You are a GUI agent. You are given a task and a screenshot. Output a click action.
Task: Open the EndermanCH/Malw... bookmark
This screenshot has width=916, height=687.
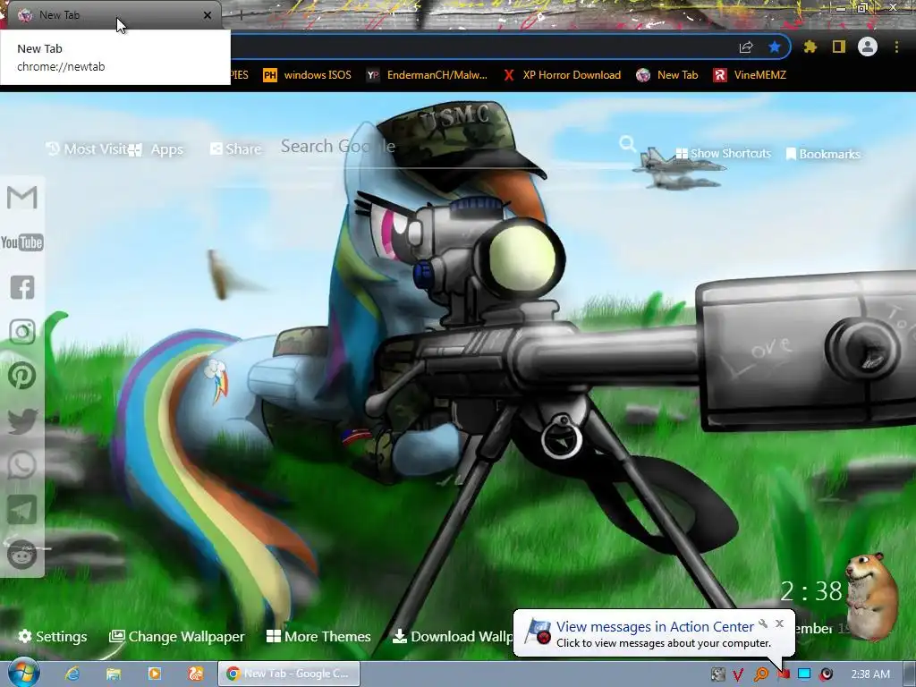(x=427, y=75)
